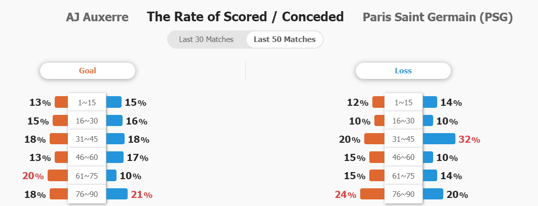Viewport: 538px width, 206px height.
Task: Click the 16~30 interval in Loss chart
Action: tap(403, 120)
